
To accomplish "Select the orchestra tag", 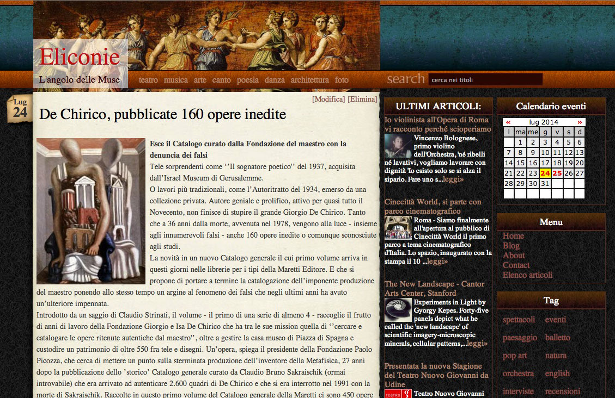I will tap(518, 374).
